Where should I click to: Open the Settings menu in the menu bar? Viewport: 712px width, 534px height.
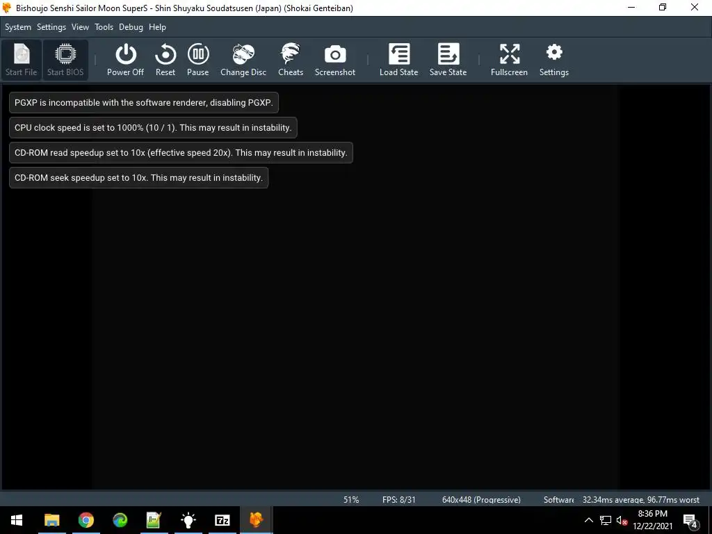point(51,27)
